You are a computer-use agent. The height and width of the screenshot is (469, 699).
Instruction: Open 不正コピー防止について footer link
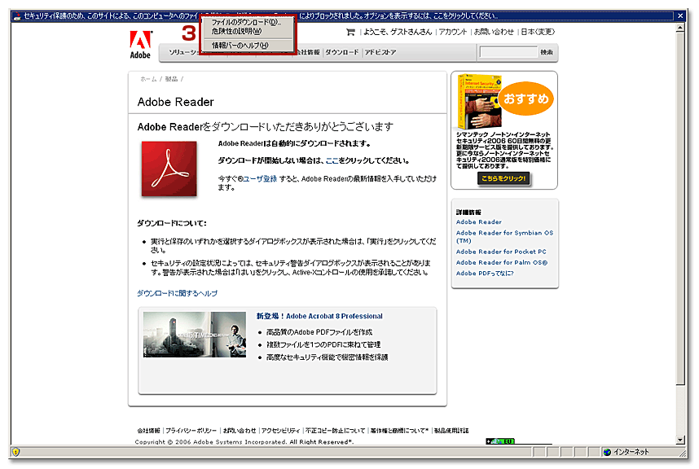click(335, 431)
